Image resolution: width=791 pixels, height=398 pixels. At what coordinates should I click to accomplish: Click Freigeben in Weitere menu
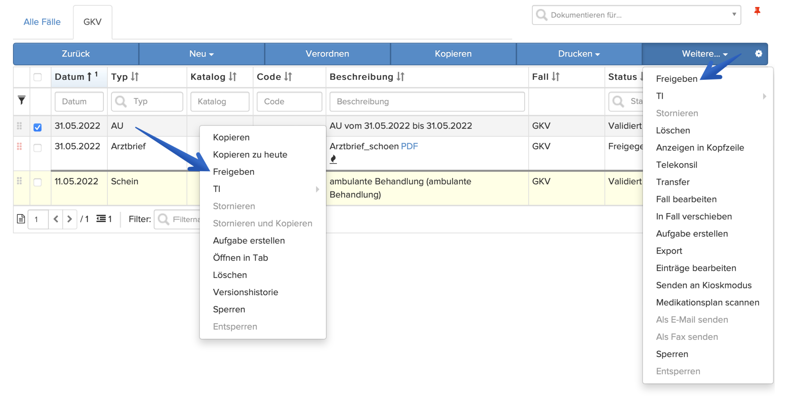tap(677, 79)
